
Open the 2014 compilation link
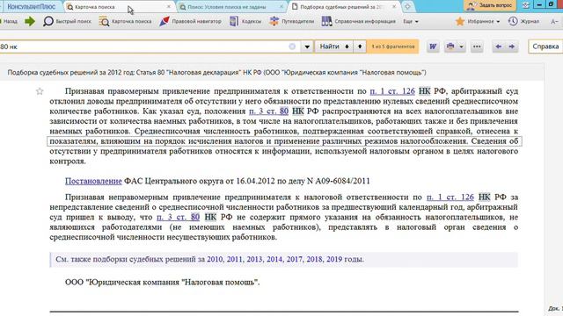pos(274,260)
